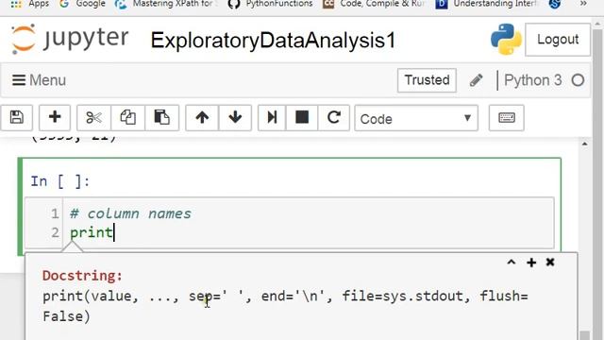Open the cell type Code dropdown
Image resolution: width=604 pixels, height=340 pixels.
[416, 118]
